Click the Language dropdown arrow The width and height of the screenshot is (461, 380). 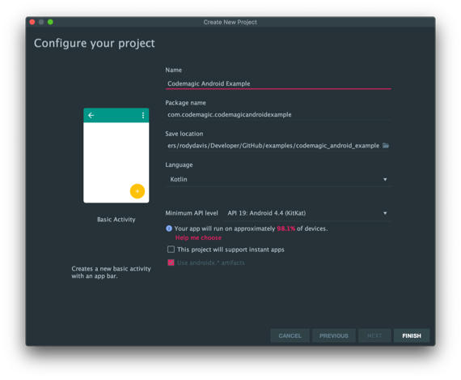pos(385,179)
